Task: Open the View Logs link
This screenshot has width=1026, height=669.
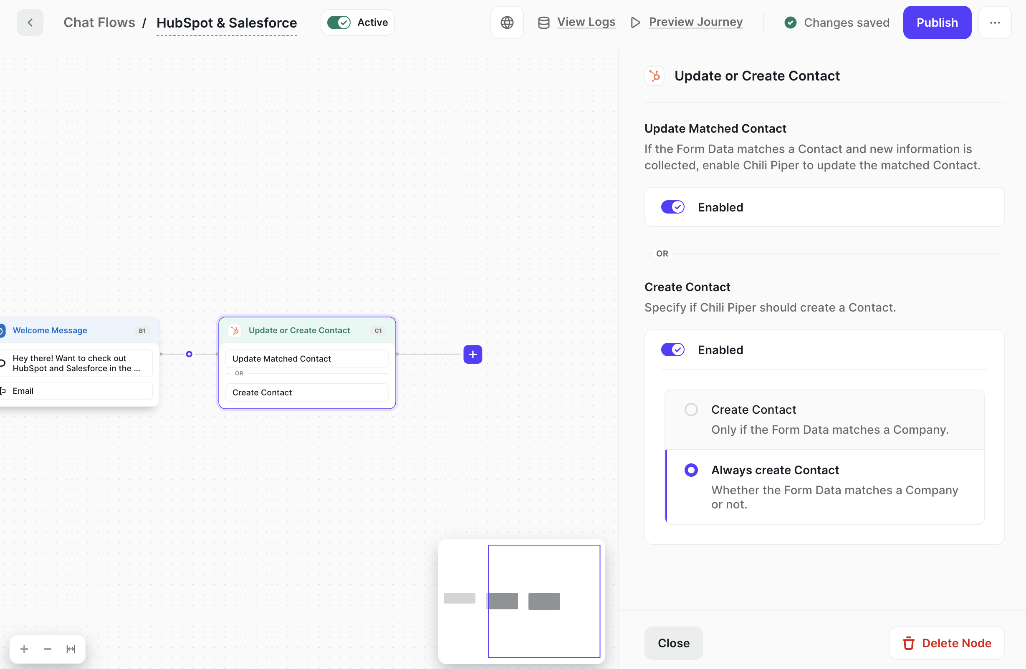Action: coord(586,22)
